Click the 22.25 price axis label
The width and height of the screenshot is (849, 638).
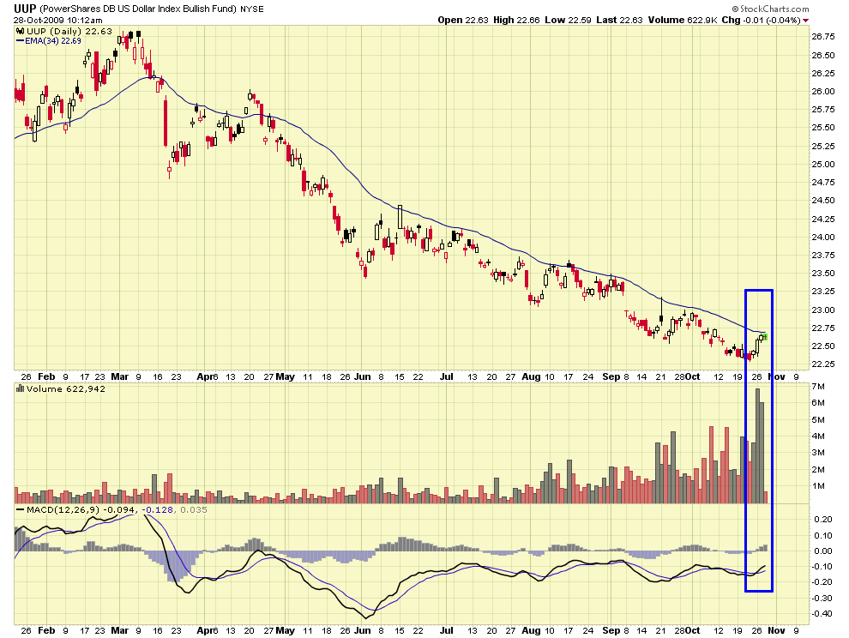point(823,364)
